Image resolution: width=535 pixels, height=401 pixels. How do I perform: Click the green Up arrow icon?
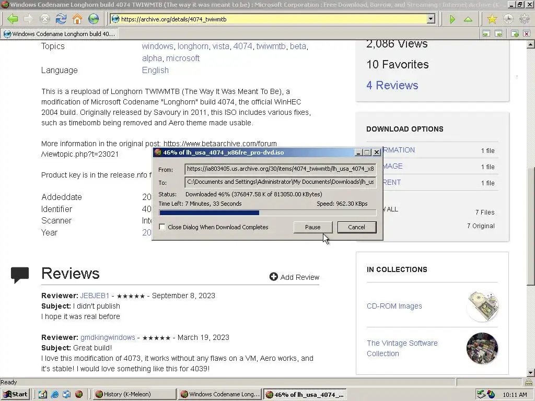(468, 19)
